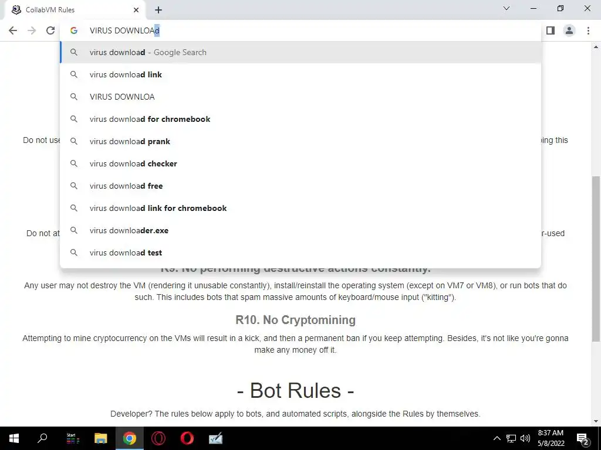Viewport: 601px width, 450px height.
Task: Select 'VIRUS DOWNLOA' suggestion
Action: point(300,97)
